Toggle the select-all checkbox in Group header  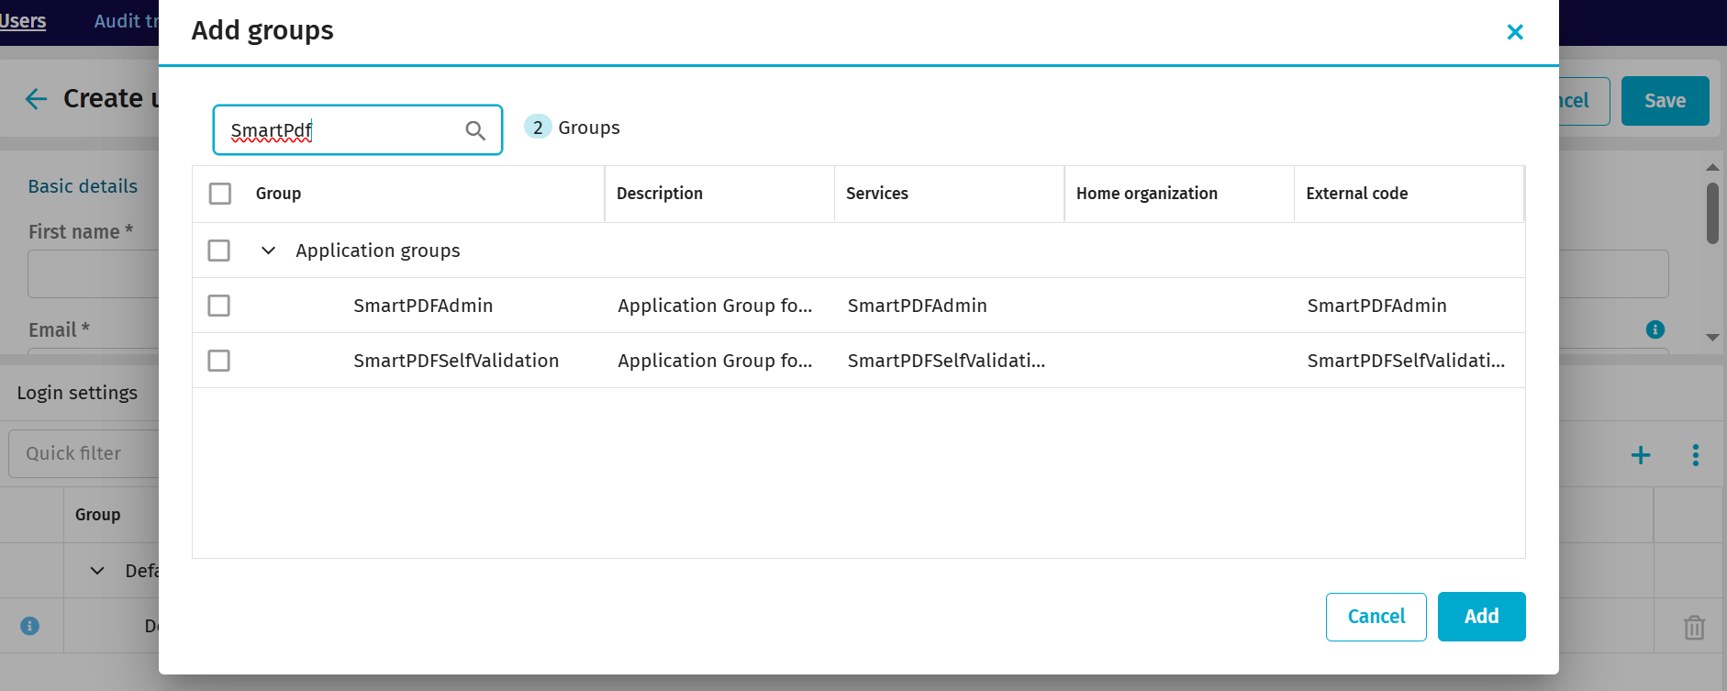[x=220, y=194]
